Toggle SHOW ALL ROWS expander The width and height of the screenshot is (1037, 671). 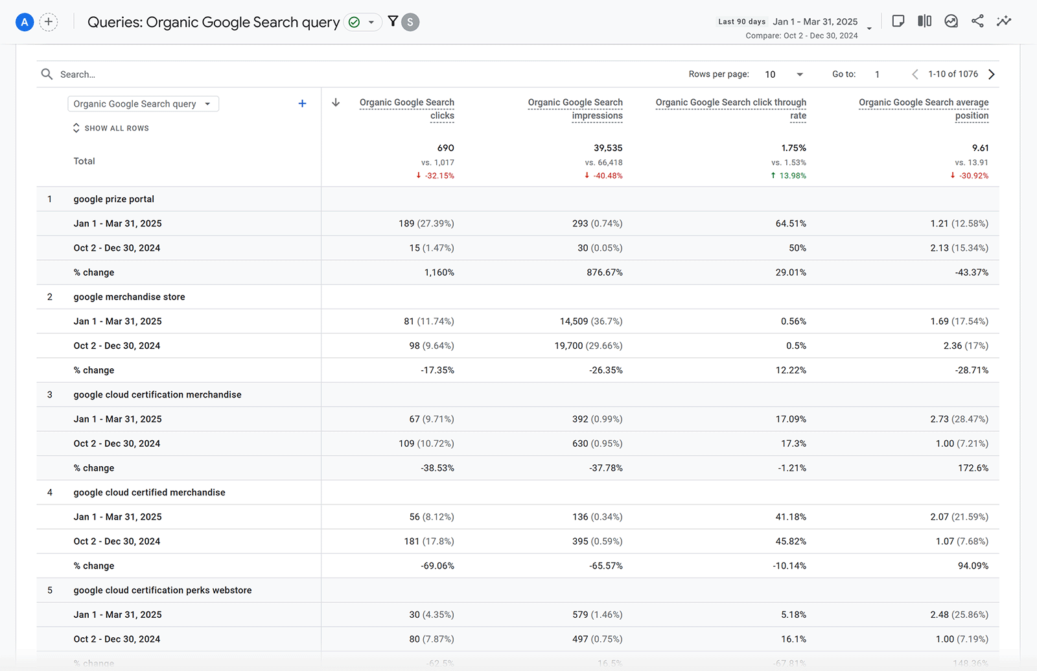click(x=111, y=128)
